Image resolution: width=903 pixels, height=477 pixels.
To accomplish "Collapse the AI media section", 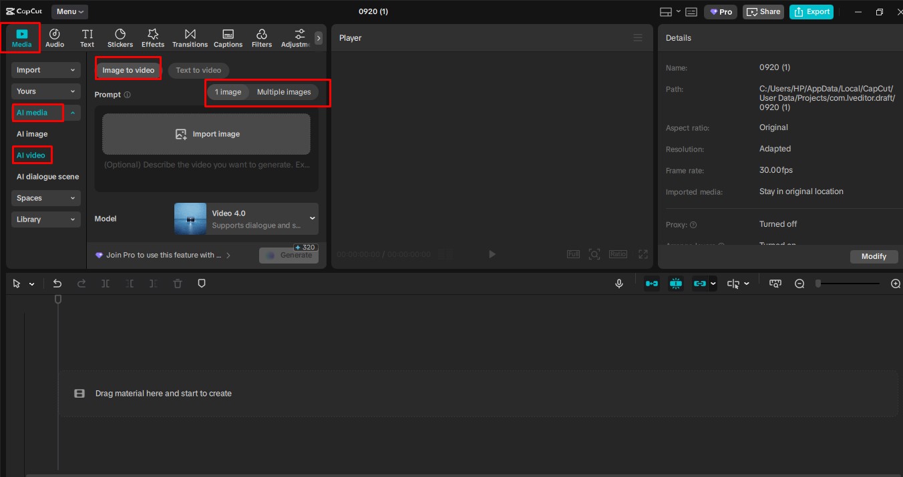I will [73, 112].
